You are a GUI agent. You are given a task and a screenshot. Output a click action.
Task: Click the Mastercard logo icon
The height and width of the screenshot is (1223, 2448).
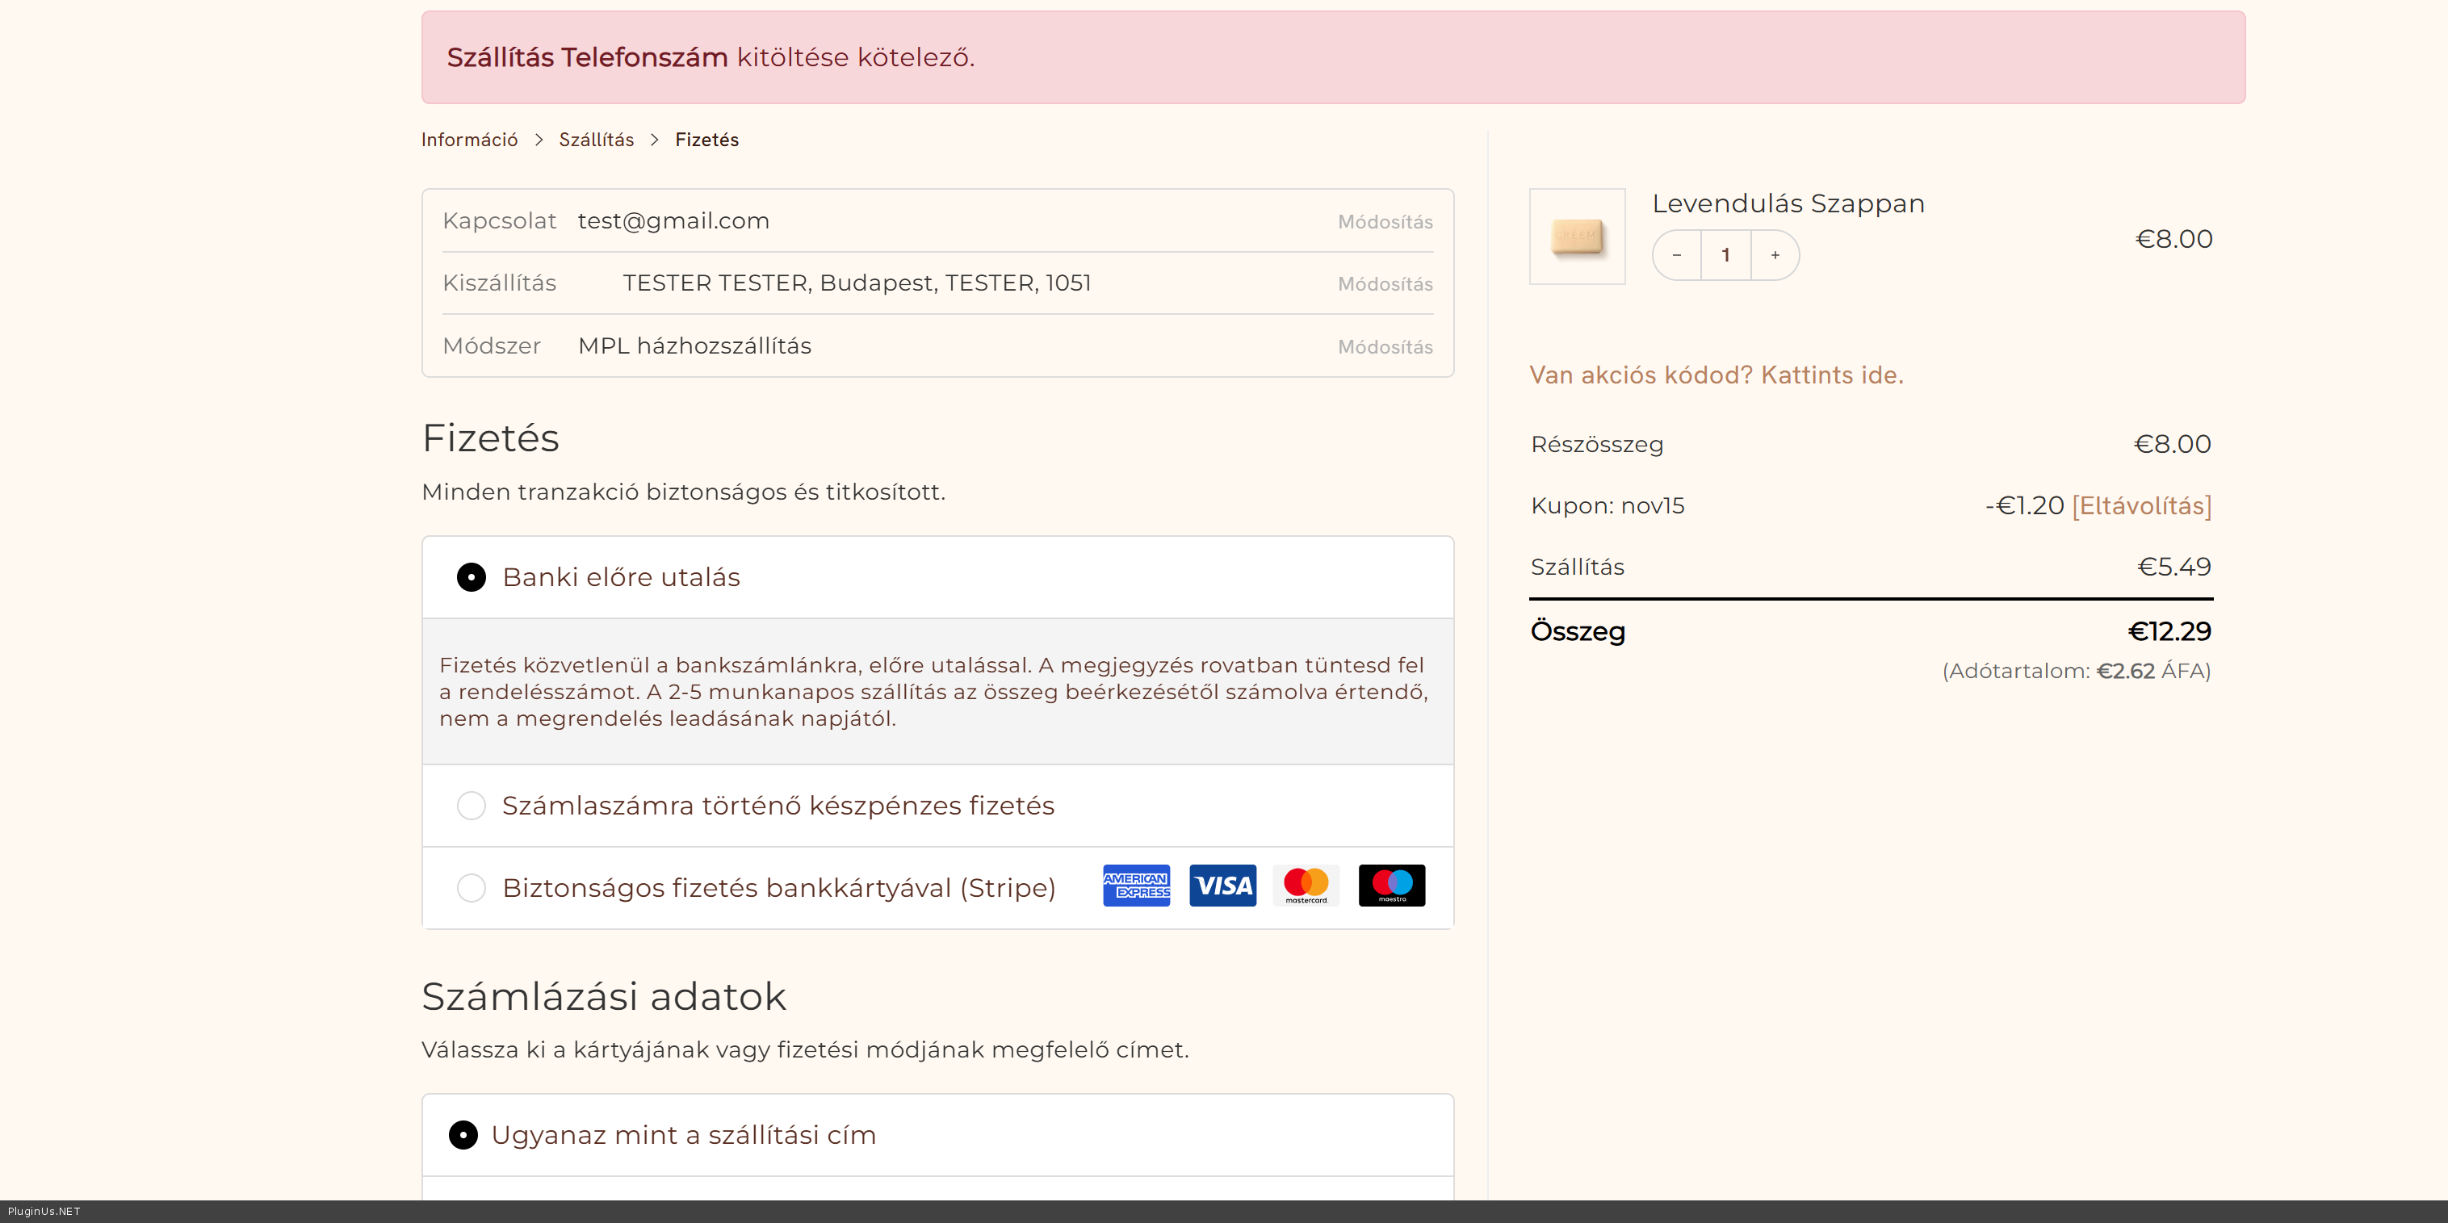(1306, 886)
